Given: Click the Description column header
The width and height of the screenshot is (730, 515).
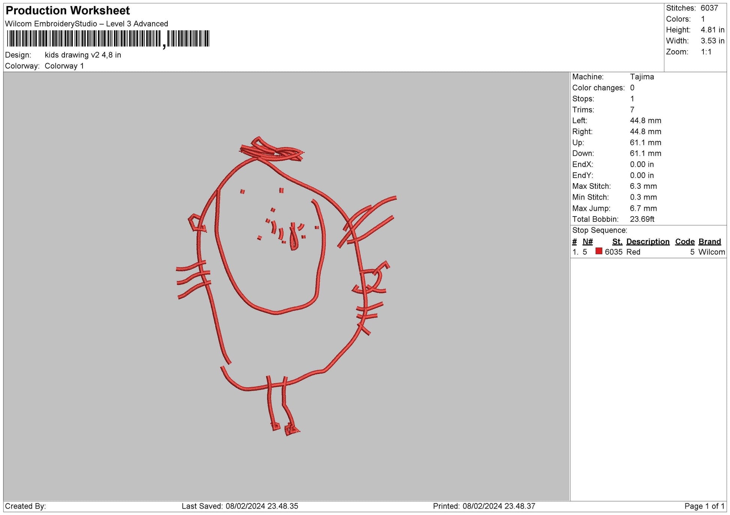Looking at the screenshot, I should click(x=648, y=241).
